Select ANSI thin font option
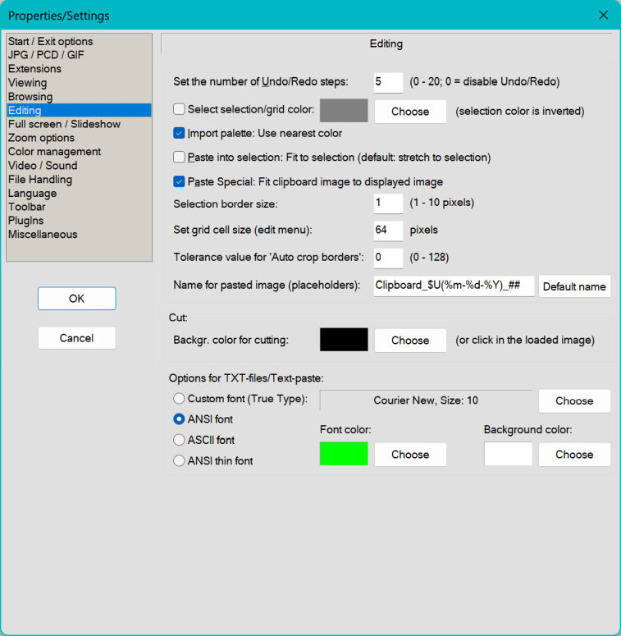621x636 pixels. pyautogui.click(x=179, y=461)
